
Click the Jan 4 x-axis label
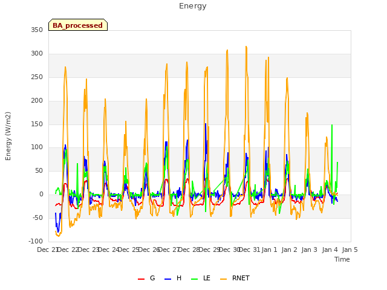point(330,250)
